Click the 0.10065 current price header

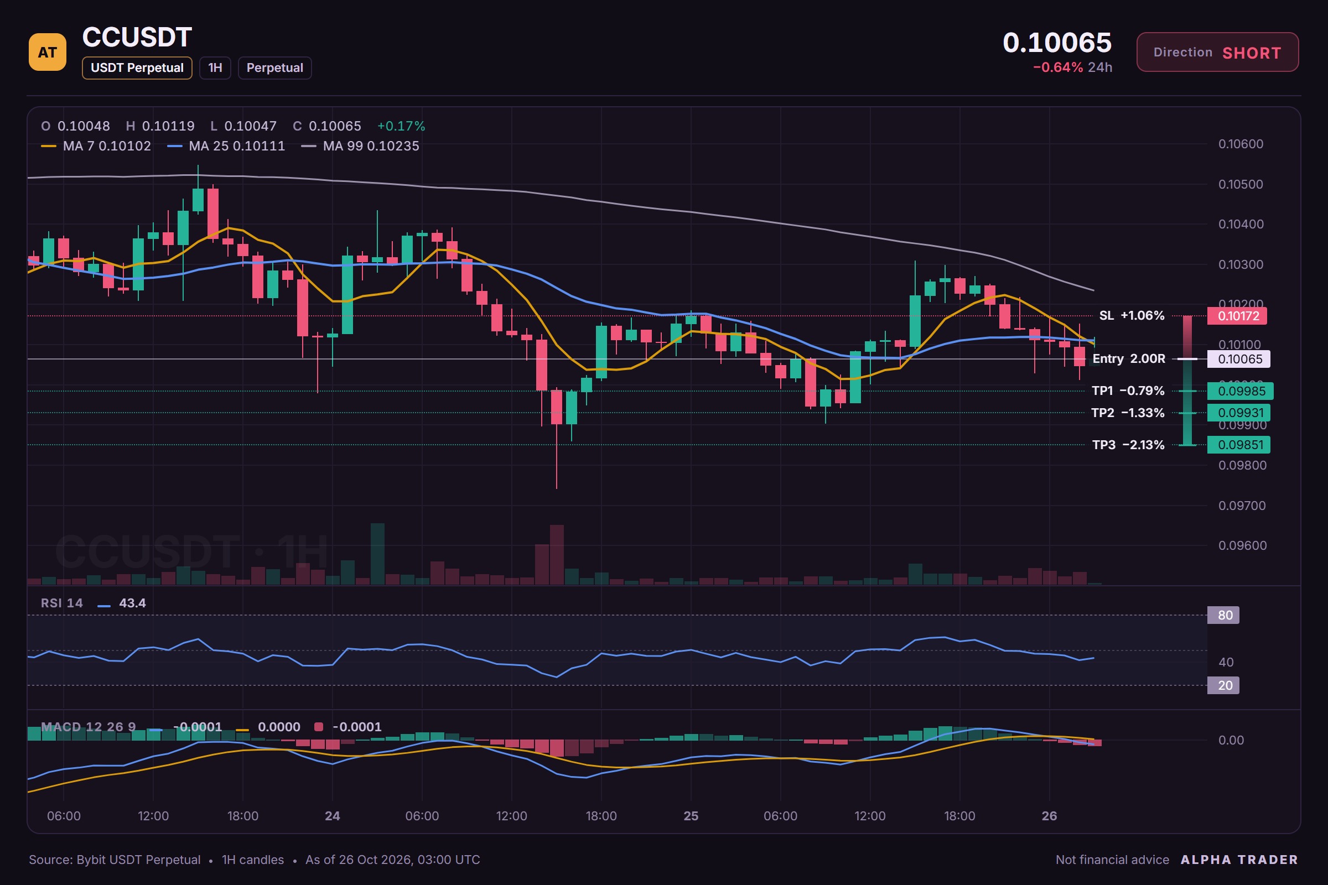[1057, 43]
